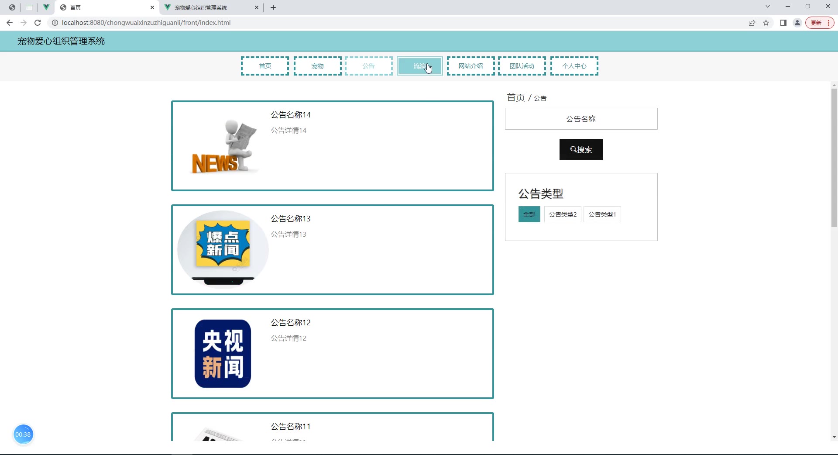Click the 公告 breadcrumb text
Screen dimensions: 838x455
point(540,98)
